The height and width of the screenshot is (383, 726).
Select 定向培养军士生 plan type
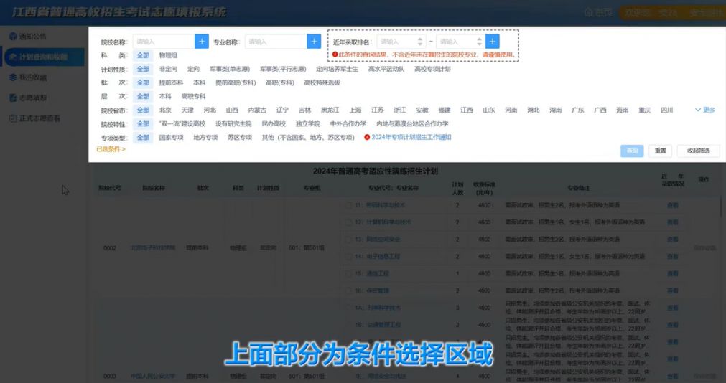coord(337,69)
